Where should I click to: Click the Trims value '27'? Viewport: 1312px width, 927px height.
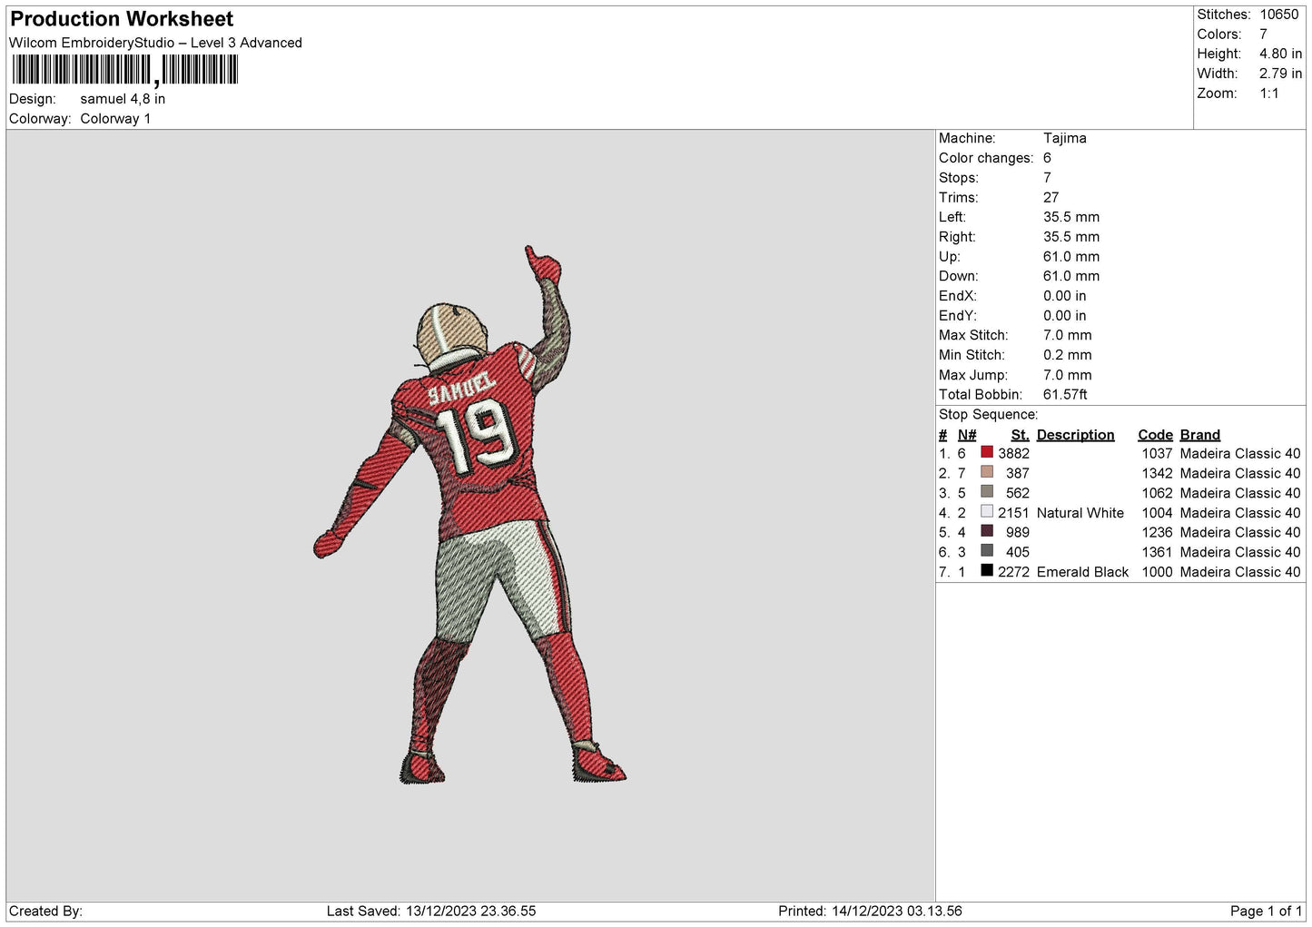[x=1051, y=197]
